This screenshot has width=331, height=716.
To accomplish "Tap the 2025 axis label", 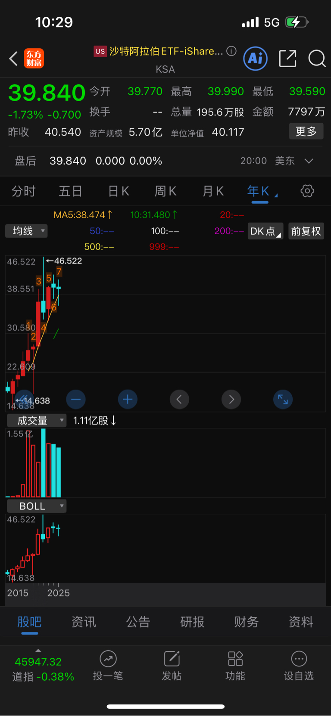I will 59,593.
